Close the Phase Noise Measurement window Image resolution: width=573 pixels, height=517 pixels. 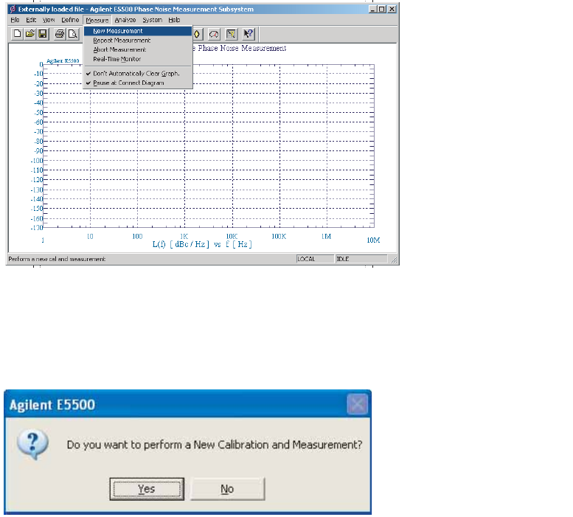click(x=392, y=9)
